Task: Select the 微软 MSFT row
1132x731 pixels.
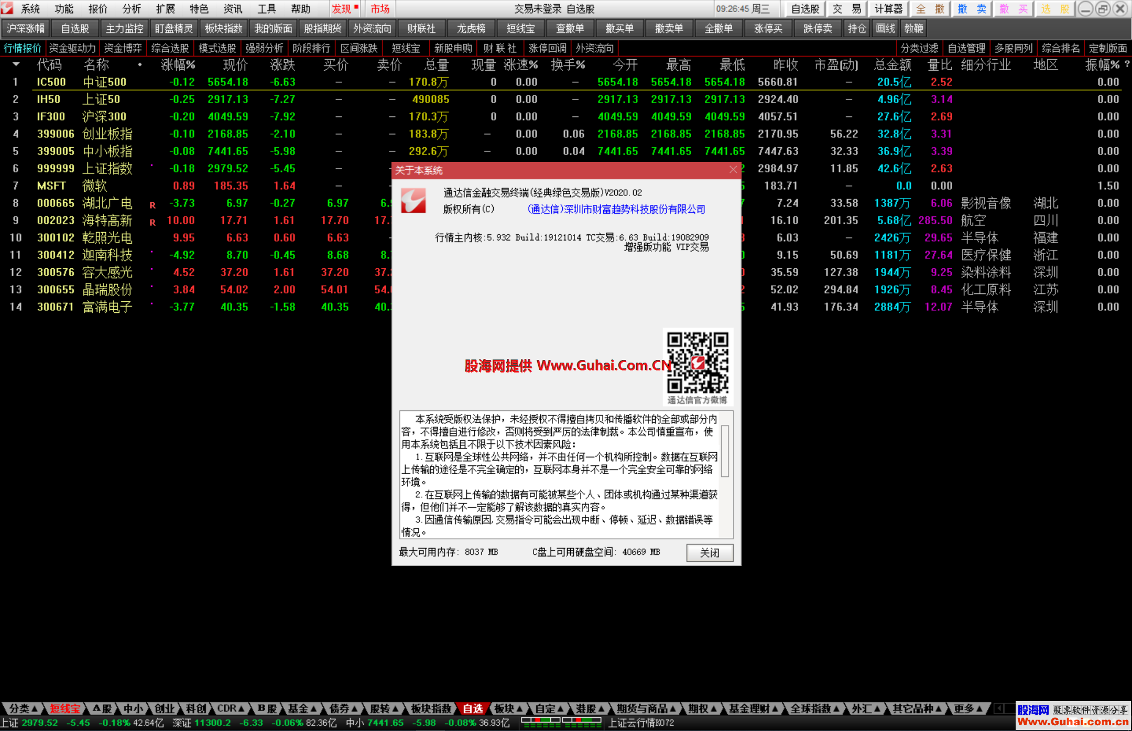Action: coord(566,186)
